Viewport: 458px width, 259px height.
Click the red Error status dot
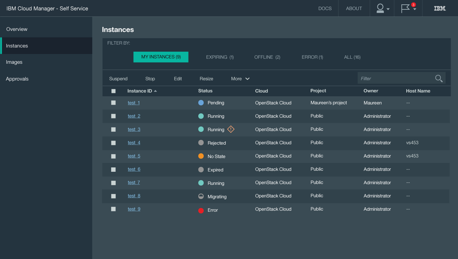pyautogui.click(x=201, y=210)
